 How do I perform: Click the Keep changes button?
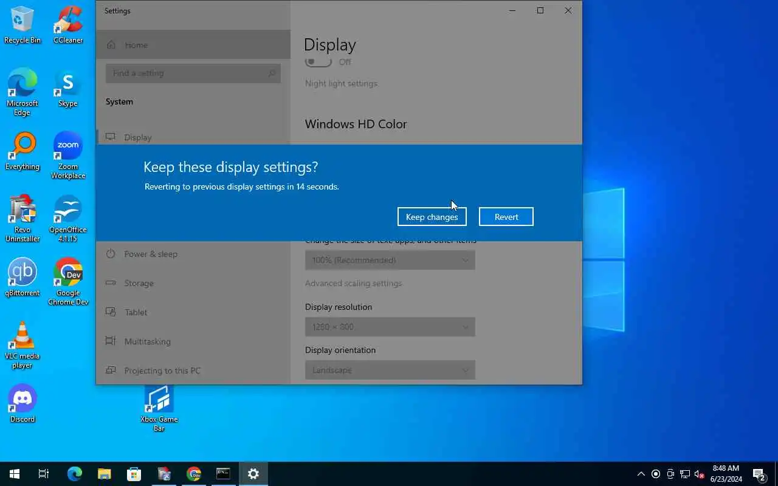(x=432, y=217)
